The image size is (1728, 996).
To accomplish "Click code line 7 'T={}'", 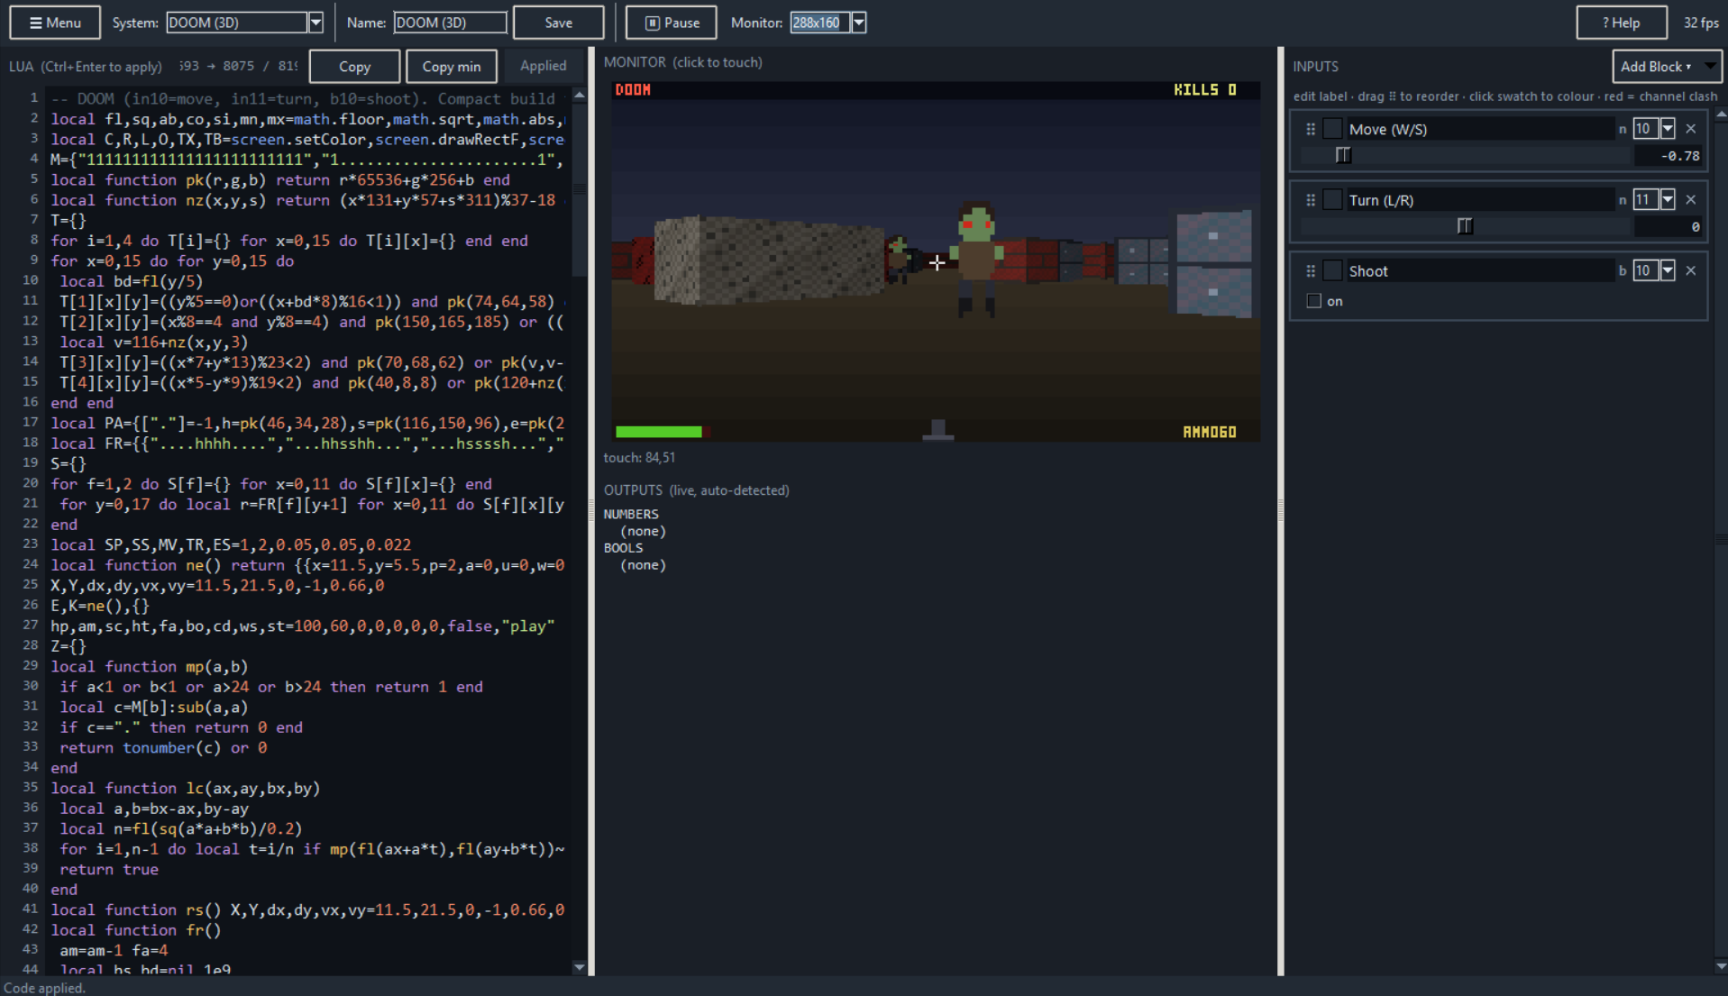I will click(x=69, y=220).
